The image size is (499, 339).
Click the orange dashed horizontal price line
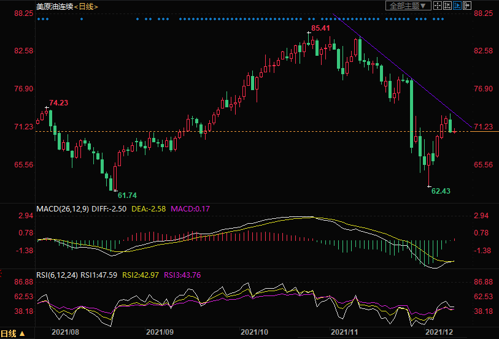click(x=246, y=132)
